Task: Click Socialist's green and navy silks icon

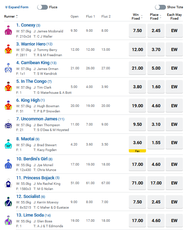Action: coord(8,201)
